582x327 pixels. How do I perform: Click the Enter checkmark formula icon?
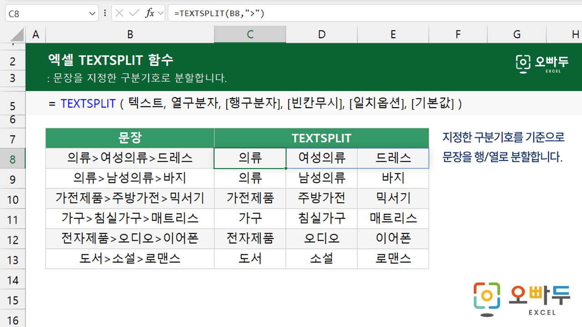134,13
